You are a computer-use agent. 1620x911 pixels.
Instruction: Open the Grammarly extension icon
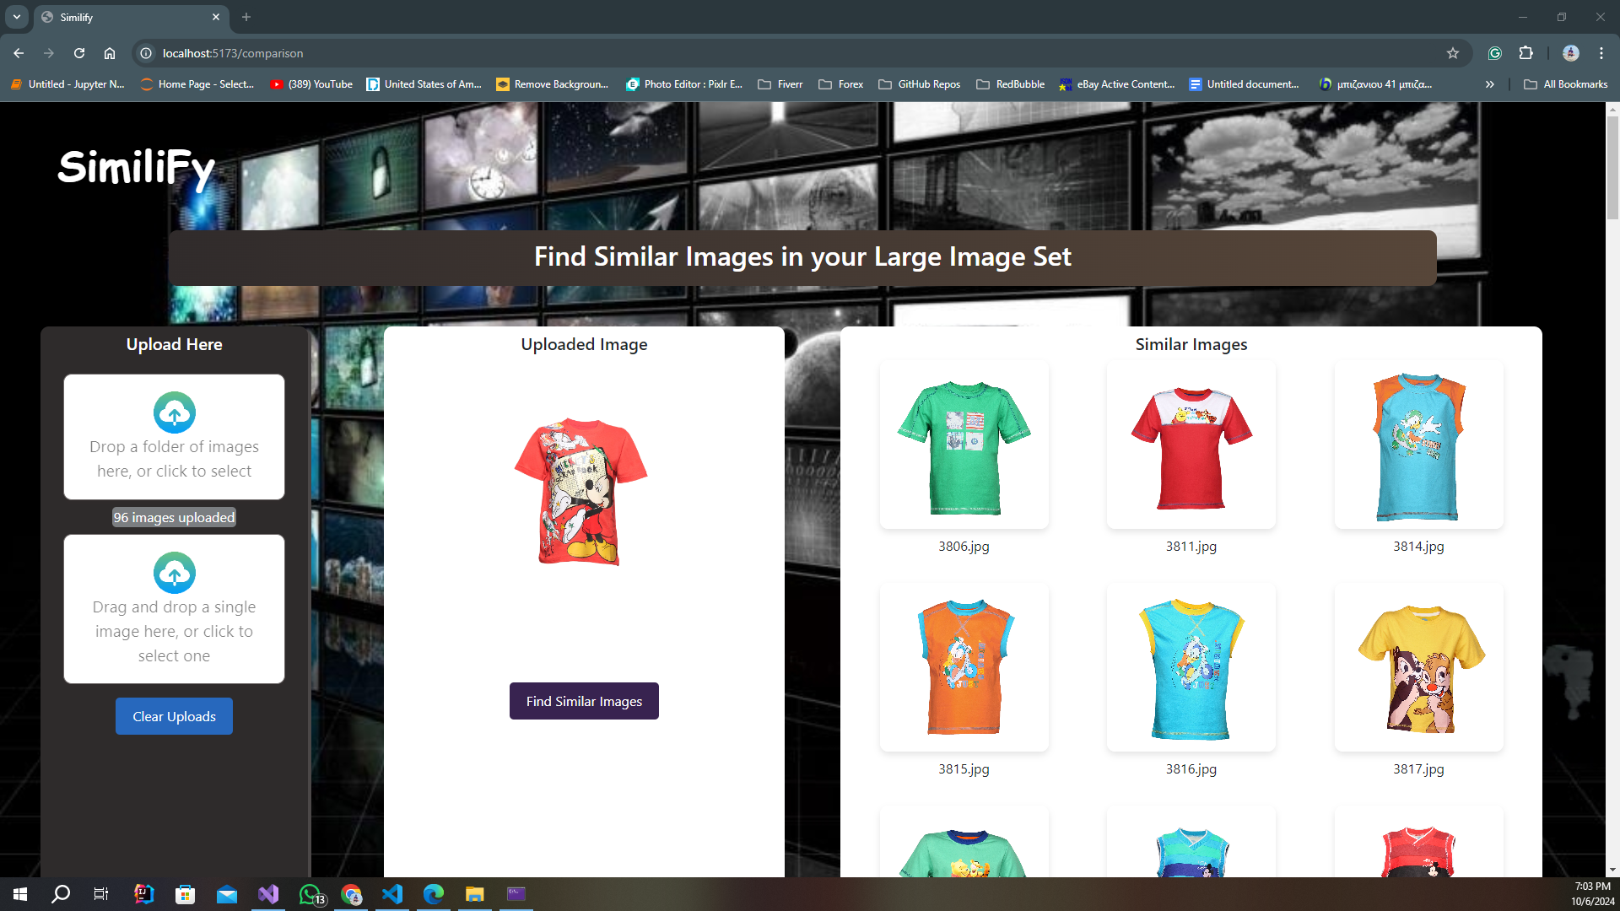(x=1495, y=53)
